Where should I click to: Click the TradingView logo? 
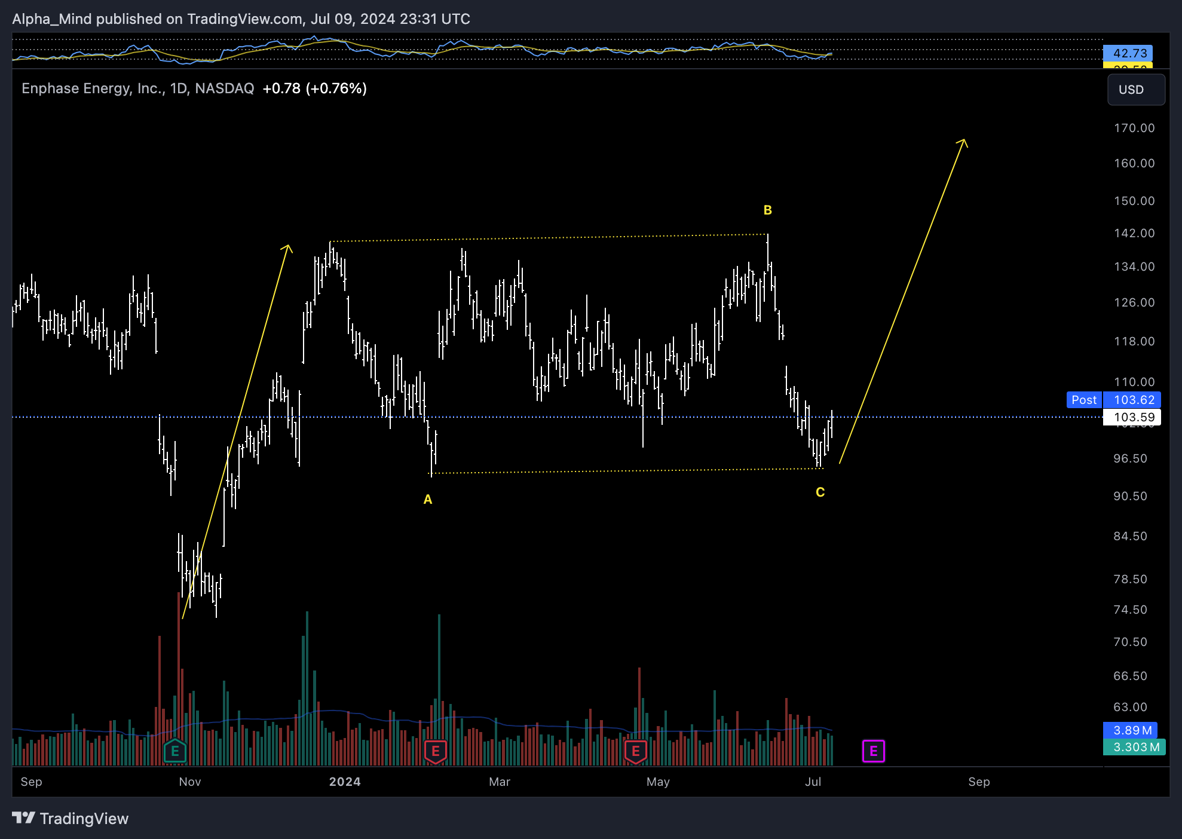coord(71,818)
